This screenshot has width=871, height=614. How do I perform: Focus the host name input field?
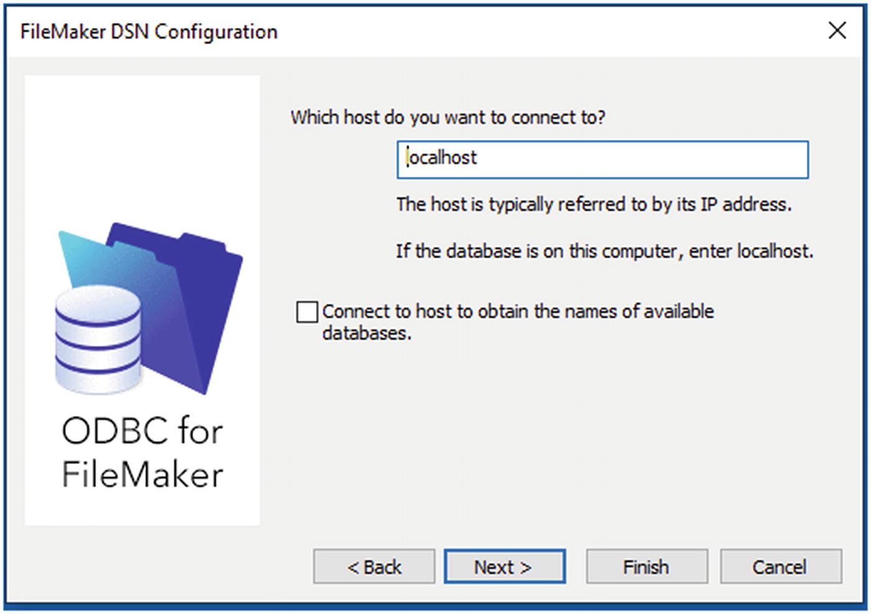coord(603,160)
